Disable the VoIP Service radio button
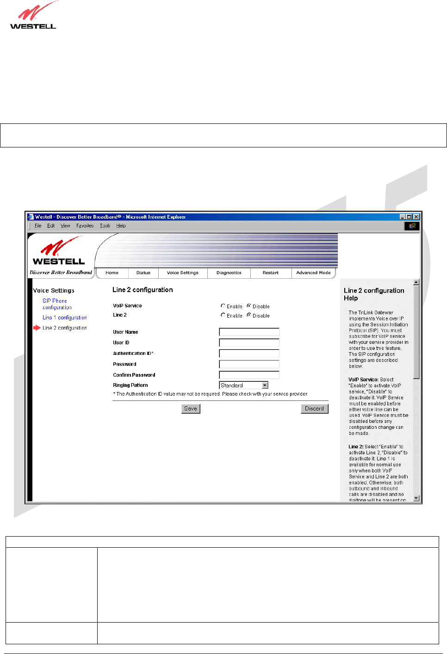447x654 pixels. (249, 306)
